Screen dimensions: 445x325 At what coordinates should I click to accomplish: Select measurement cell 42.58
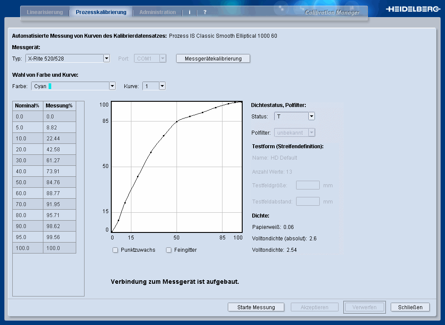pyautogui.click(x=59, y=150)
